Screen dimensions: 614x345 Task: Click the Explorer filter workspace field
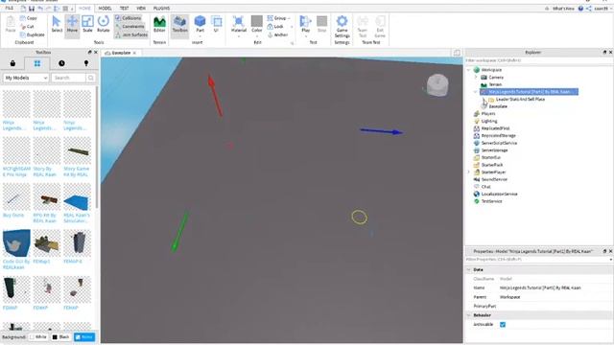point(539,60)
